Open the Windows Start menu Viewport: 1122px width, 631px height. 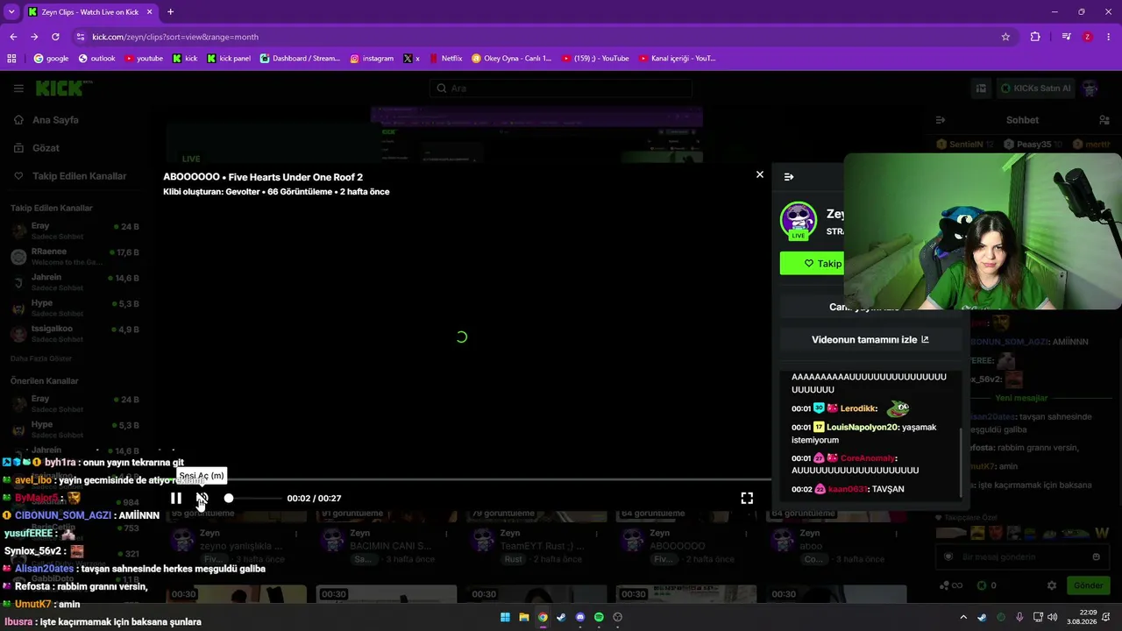pos(505,617)
